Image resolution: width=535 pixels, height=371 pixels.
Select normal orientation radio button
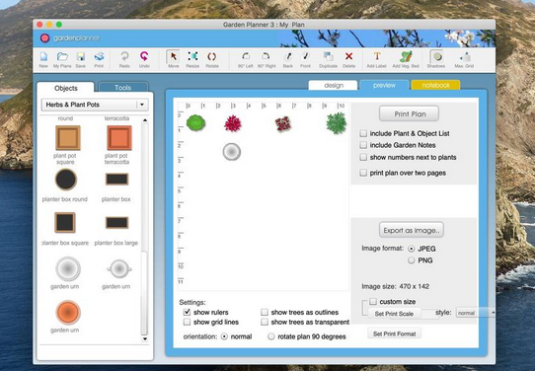(x=224, y=336)
